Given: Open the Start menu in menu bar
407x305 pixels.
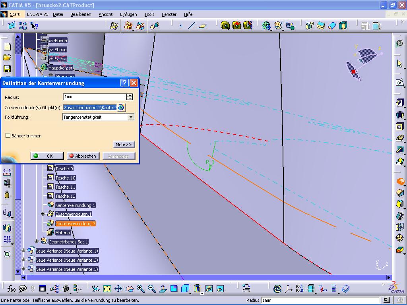Looking at the screenshot, I should point(15,14).
